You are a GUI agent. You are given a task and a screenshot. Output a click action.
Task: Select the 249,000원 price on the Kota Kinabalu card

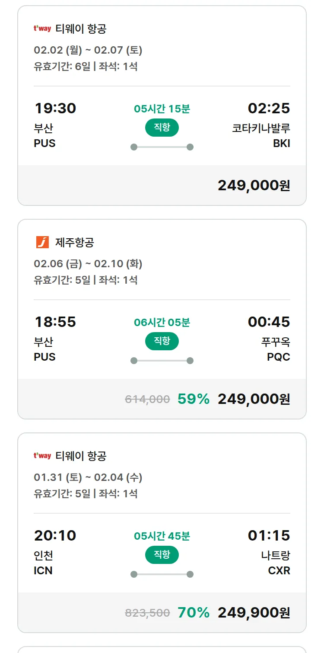[254, 186]
